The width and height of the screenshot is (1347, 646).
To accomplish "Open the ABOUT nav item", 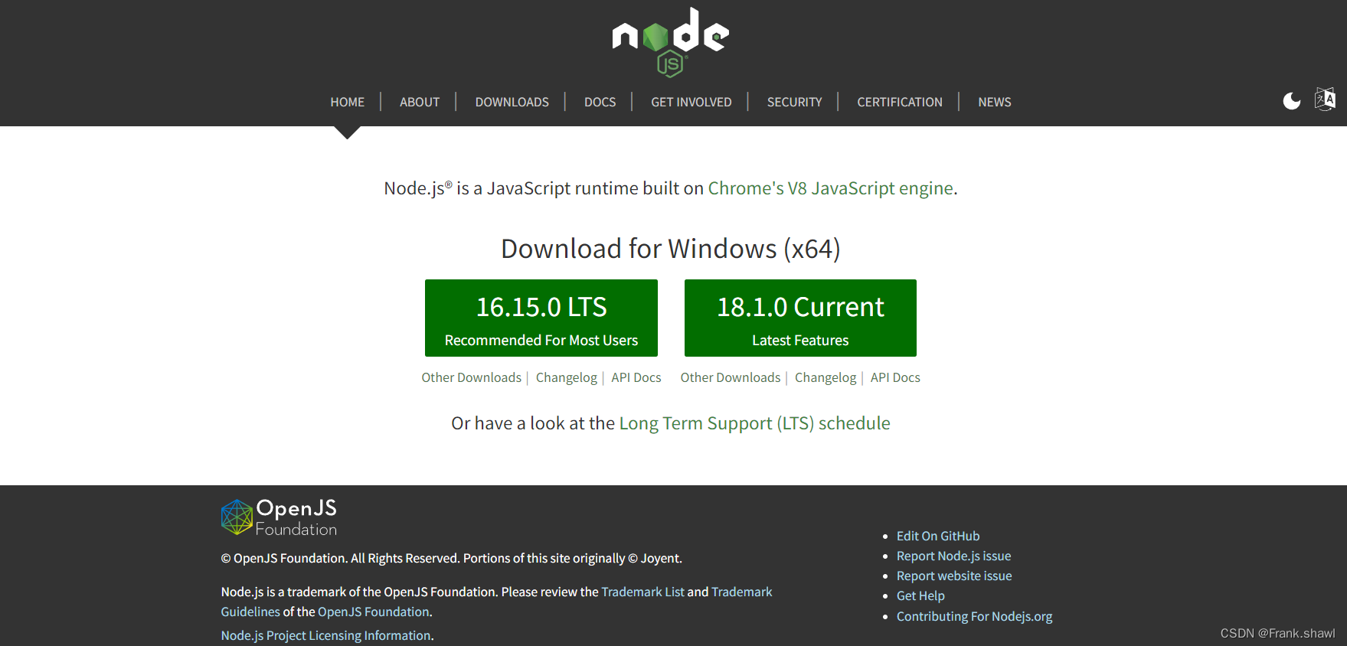I will click(420, 102).
